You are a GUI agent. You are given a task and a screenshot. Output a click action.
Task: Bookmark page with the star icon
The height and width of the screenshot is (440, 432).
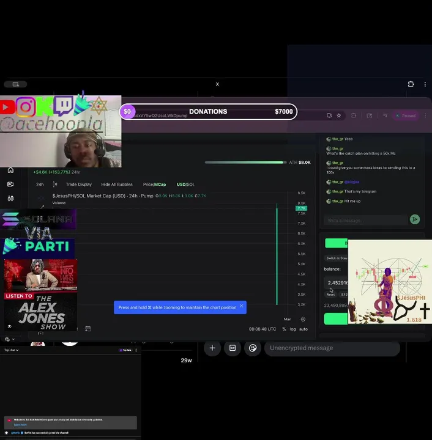click(x=339, y=116)
